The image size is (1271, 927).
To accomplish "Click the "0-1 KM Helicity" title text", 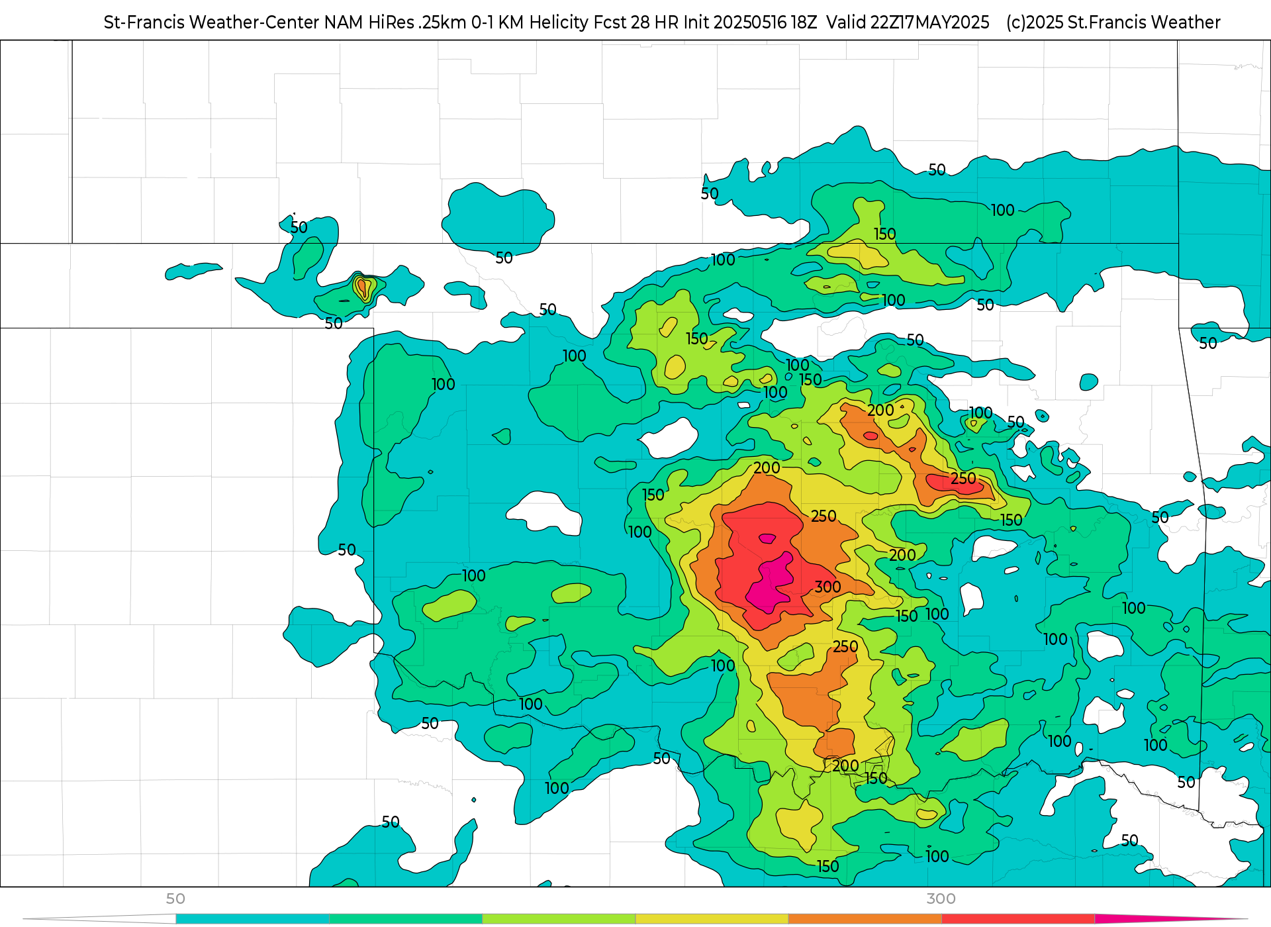I will 530,23.
